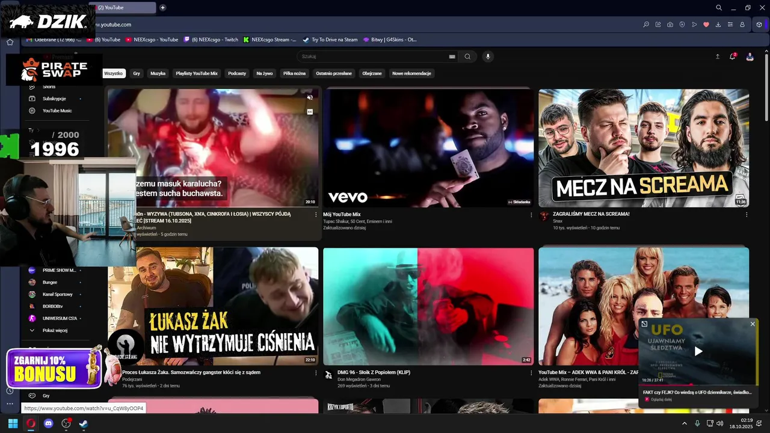Open 'NEEXcsgo - Twitch' bookmark
Viewport: 770px width, 433px height.
[211, 40]
